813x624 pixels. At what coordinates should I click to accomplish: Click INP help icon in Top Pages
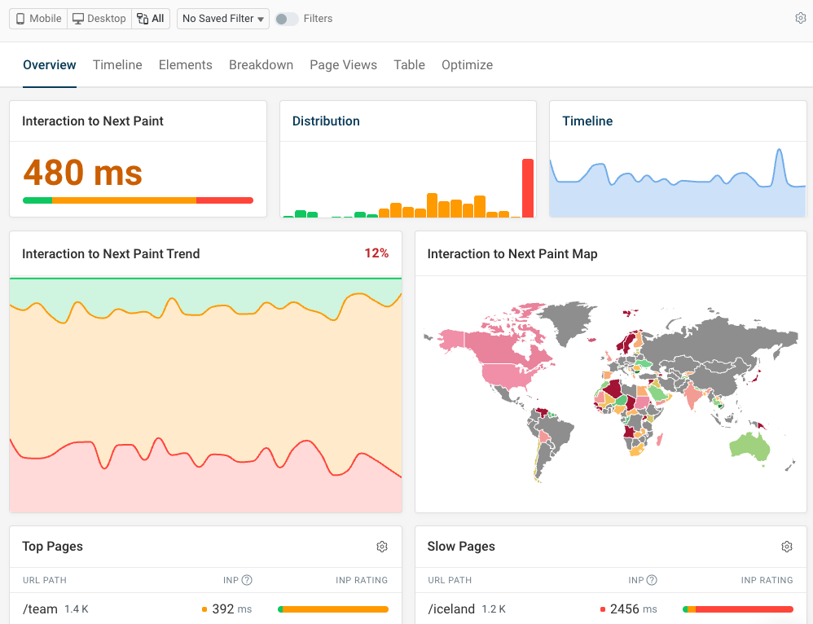coord(247,580)
